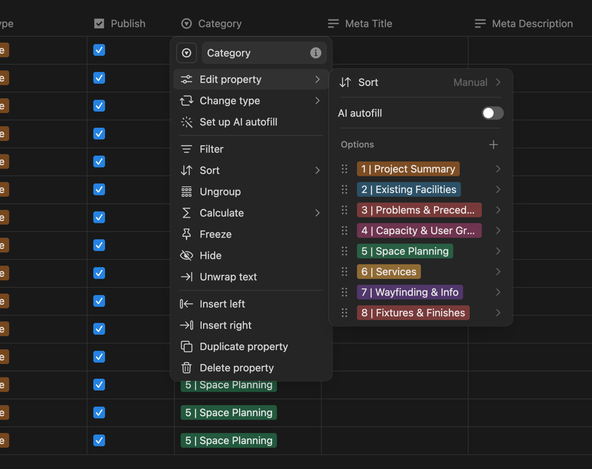This screenshot has width=592, height=469.
Task: Click the Freeze pin icon
Action: [187, 234]
